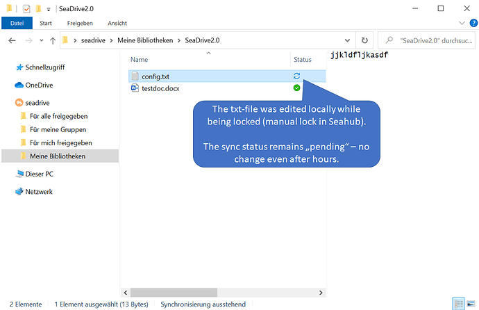The image size is (479, 310).
Task: Select Schnellzugriff in the navigation pane
Action: pos(44,67)
